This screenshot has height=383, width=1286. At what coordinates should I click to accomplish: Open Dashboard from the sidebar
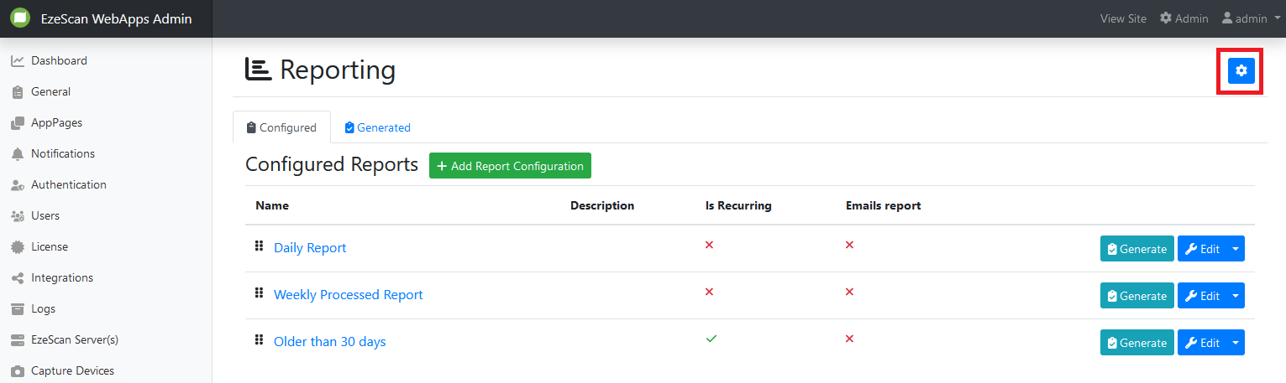click(x=58, y=60)
